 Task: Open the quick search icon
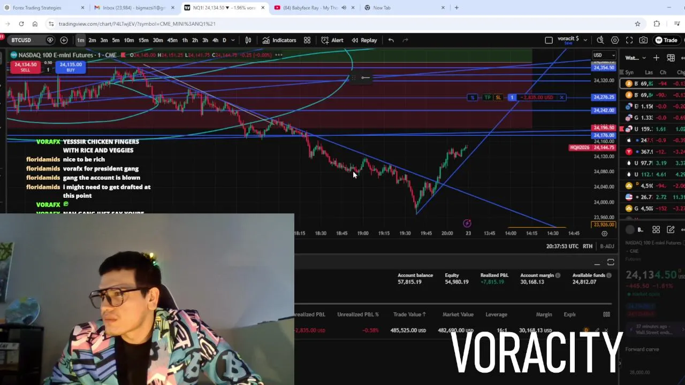pos(600,40)
